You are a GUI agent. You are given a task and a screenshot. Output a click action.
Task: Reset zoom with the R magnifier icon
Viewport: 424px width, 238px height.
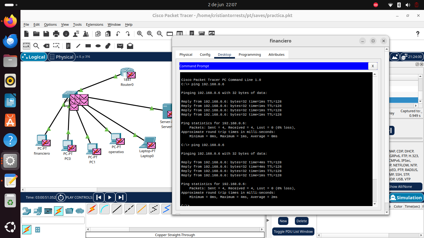[x=150, y=34]
